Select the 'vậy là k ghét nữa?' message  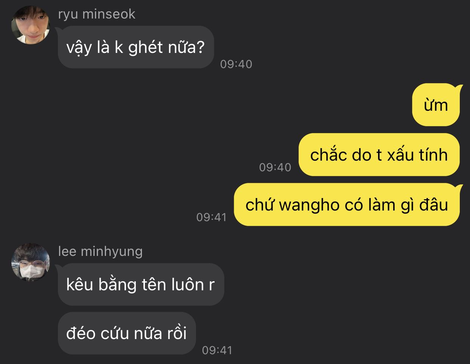tap(136, 47)
